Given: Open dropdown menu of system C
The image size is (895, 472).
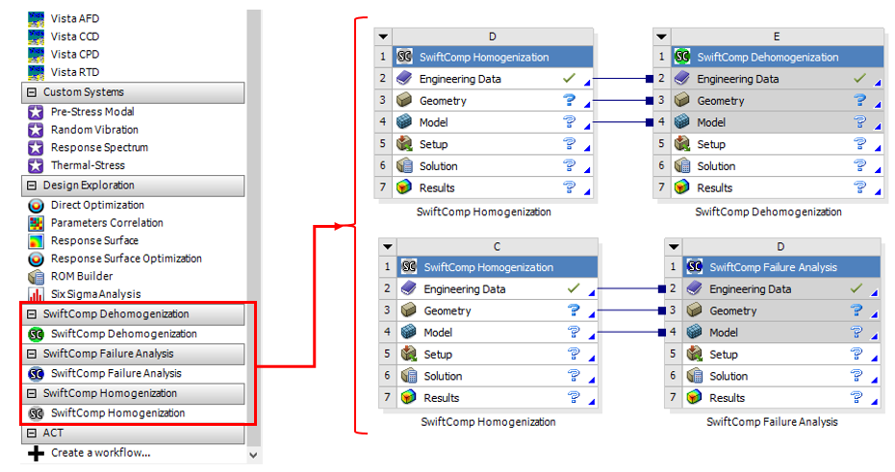Looking at the screenshot, I should (388, 247).
